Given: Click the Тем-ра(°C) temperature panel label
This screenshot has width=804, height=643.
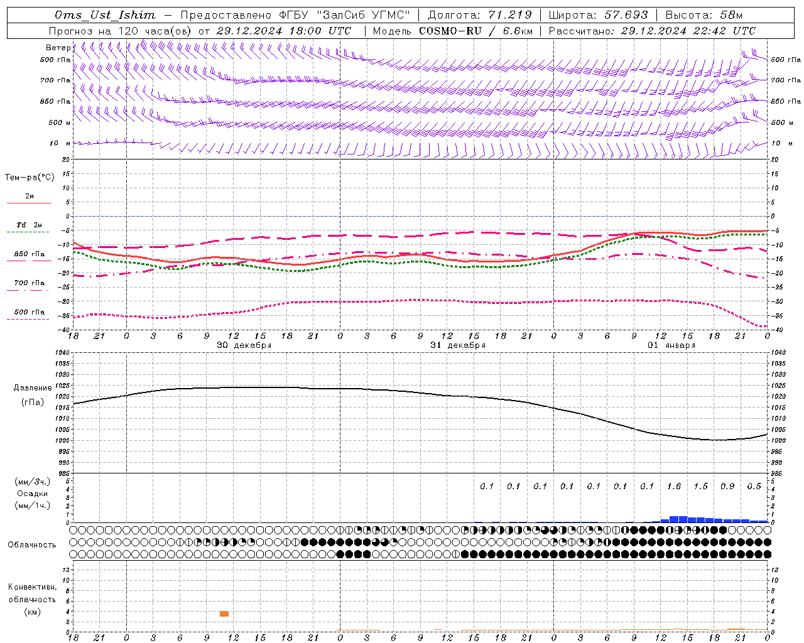Looking at the screenshot, I should pyautogui.click(x=30, y=178).
